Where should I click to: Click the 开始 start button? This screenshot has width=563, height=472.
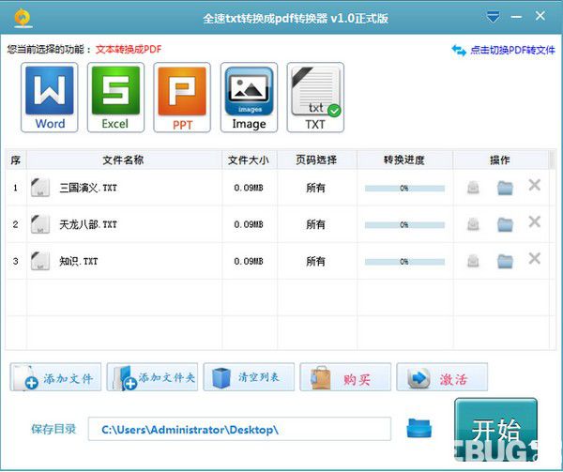(x=495, y=429)
